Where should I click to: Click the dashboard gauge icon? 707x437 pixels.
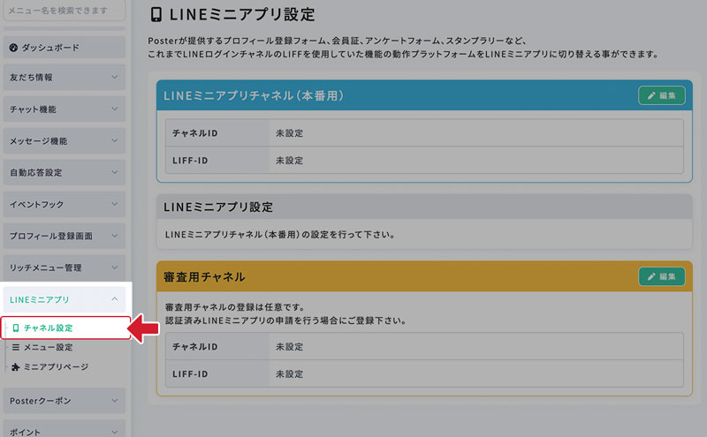pyautogui.click(x=13, y=46)
